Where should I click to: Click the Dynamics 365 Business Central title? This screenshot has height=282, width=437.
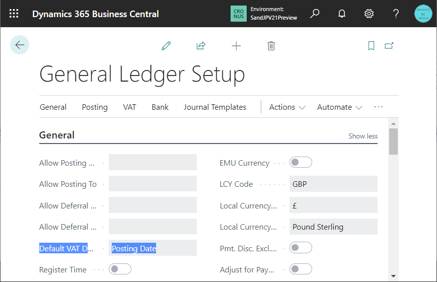coord(96,14)
